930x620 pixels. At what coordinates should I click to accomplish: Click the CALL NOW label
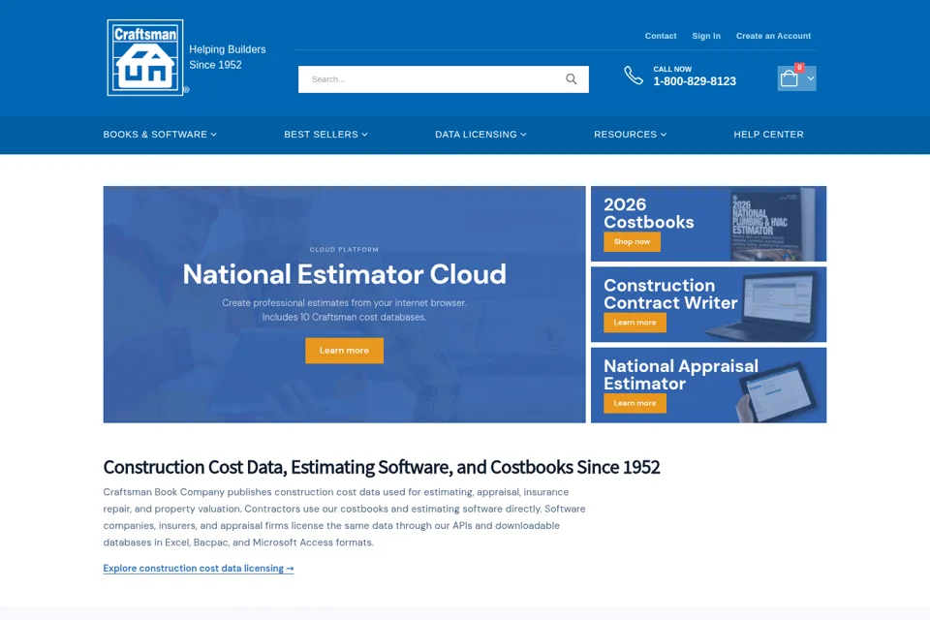[x=672, y=70]
